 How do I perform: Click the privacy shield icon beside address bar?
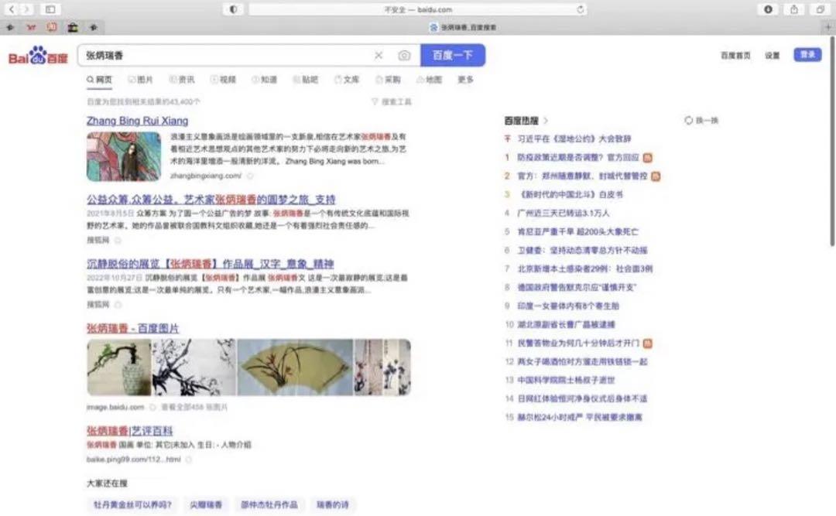233,9
